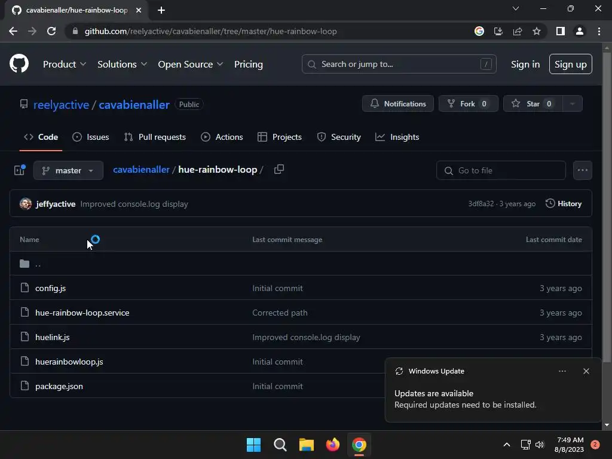Open File Explorer from taskbar
This screenshot has height=459, width=612.
[x=307, y=445]
